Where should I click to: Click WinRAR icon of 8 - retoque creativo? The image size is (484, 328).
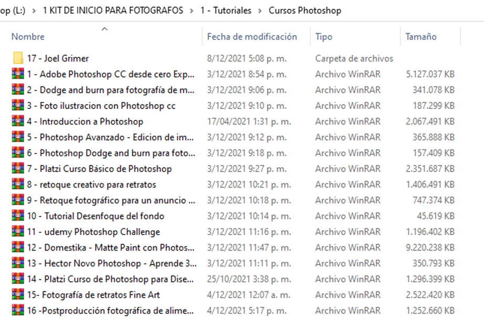18,184
